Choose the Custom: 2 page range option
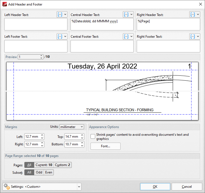The height and width of the screenshot is (193, 205). point(62,165)
